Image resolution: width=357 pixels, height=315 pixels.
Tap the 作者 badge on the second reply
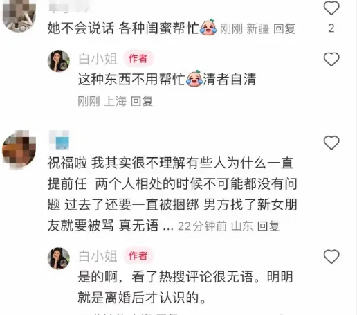click(138, 255)
